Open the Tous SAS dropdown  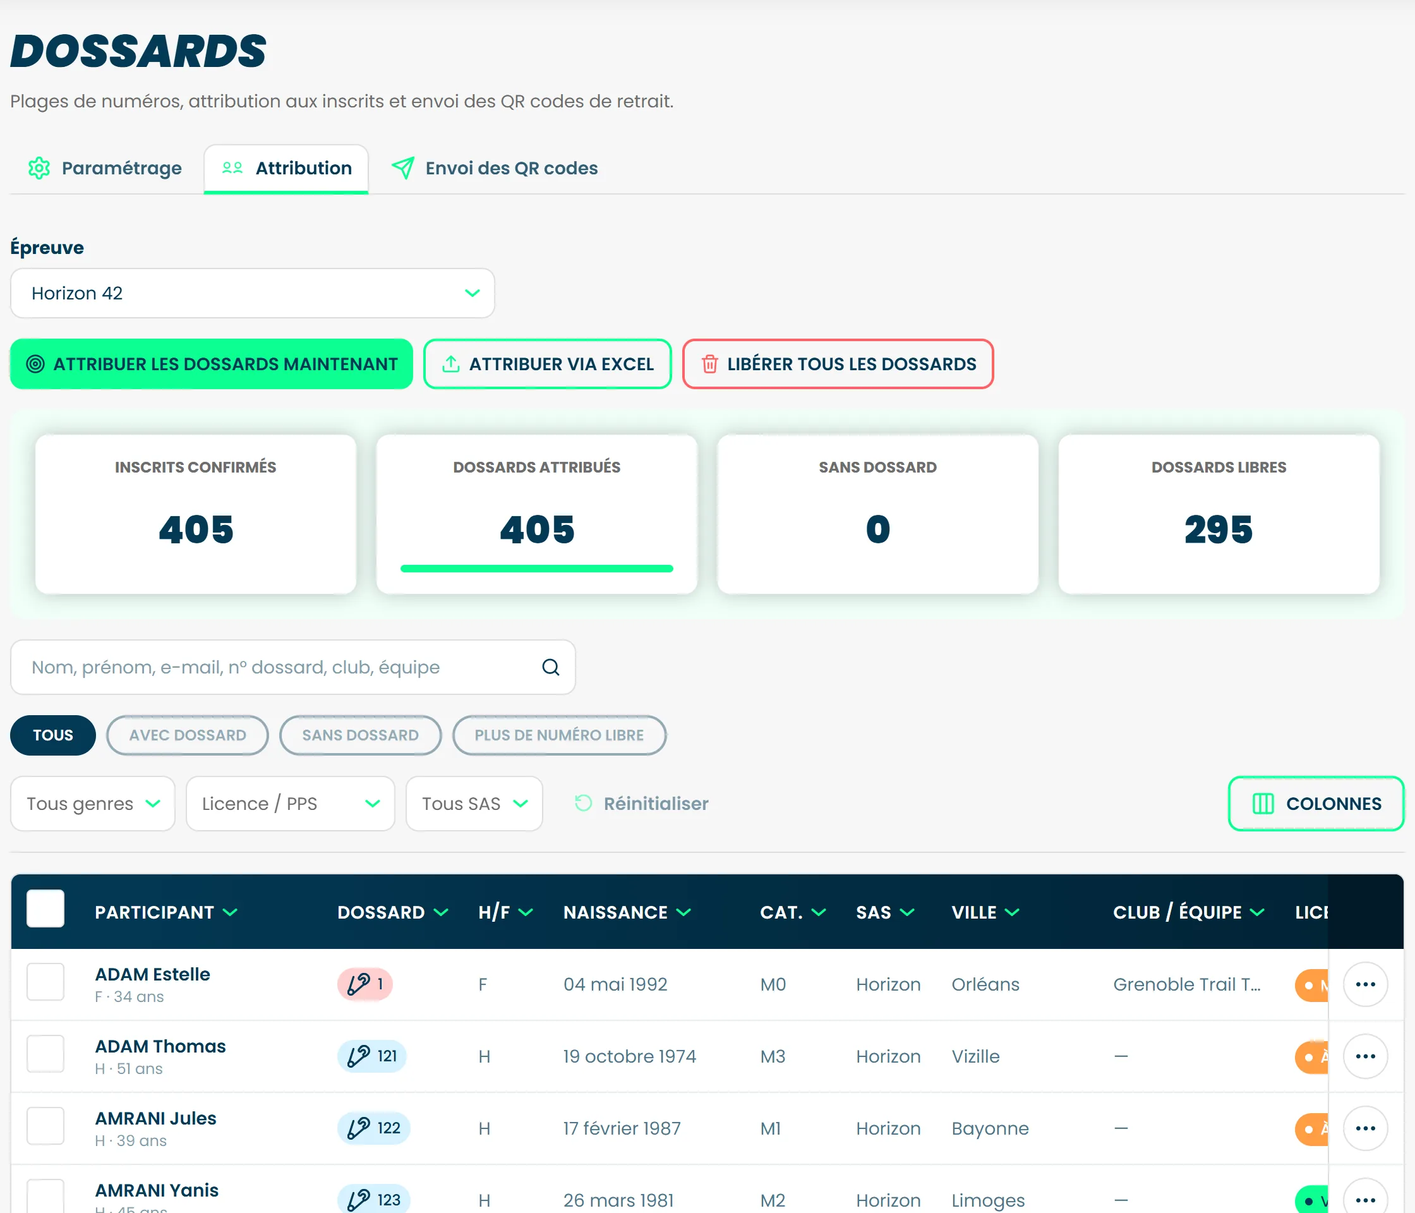(474, 803)
